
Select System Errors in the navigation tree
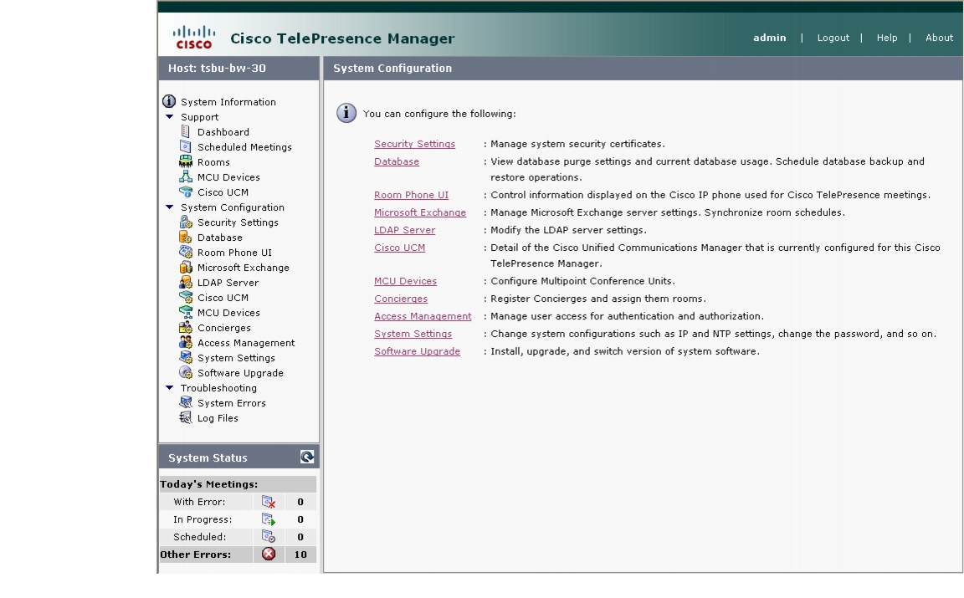click(232, 403)
